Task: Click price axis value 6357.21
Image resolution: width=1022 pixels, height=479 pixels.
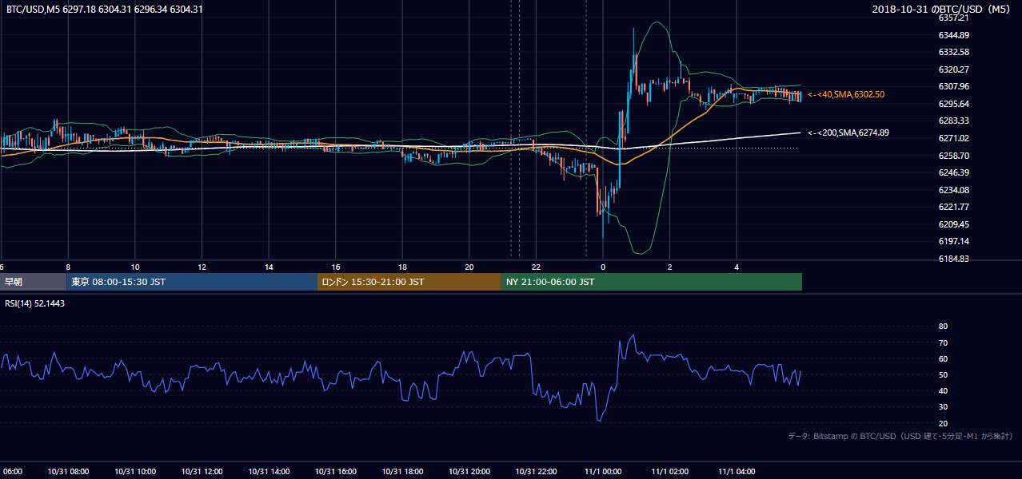Action: pyautogui.click(x=954, y=18)
